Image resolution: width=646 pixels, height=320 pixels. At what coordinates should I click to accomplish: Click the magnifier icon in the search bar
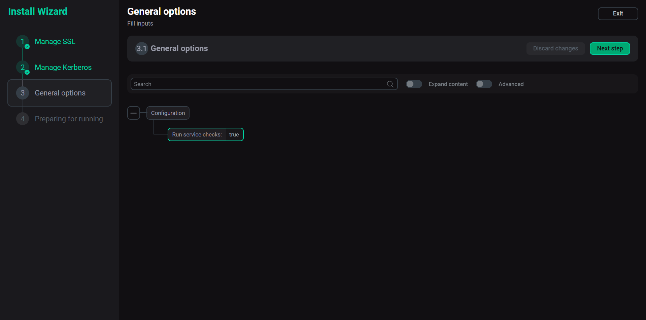click(390, 84)
